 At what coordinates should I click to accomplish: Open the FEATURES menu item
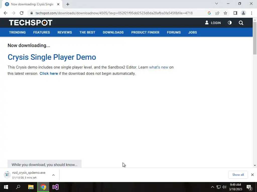[x=41, y=32]
